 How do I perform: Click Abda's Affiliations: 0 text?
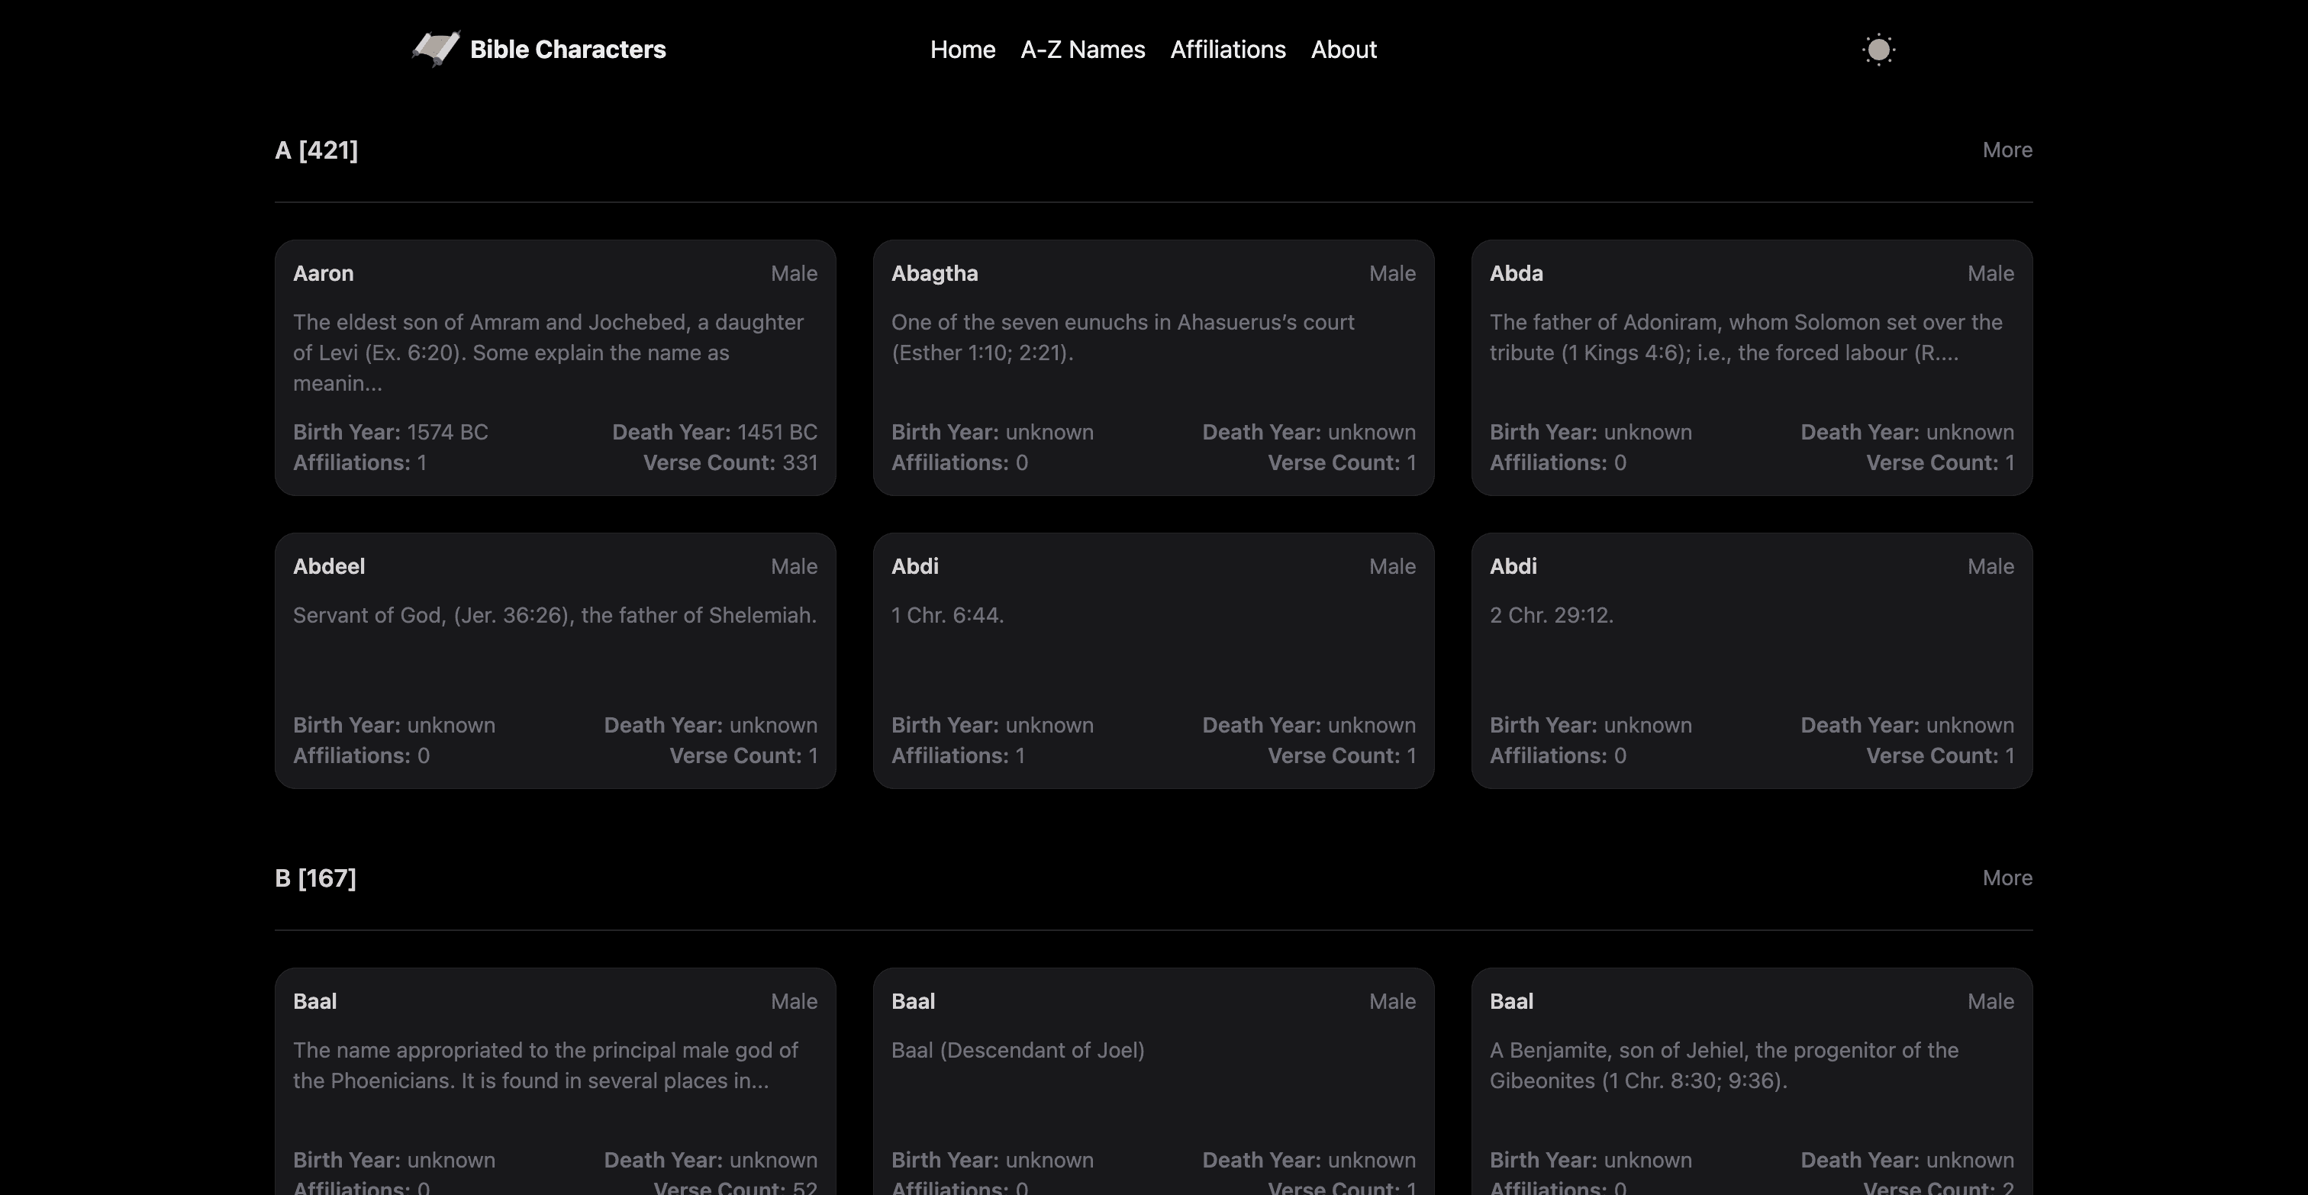(x=1558, y=462)
